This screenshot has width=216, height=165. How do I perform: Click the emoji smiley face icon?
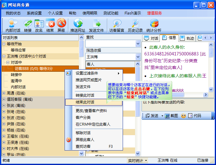183,116
